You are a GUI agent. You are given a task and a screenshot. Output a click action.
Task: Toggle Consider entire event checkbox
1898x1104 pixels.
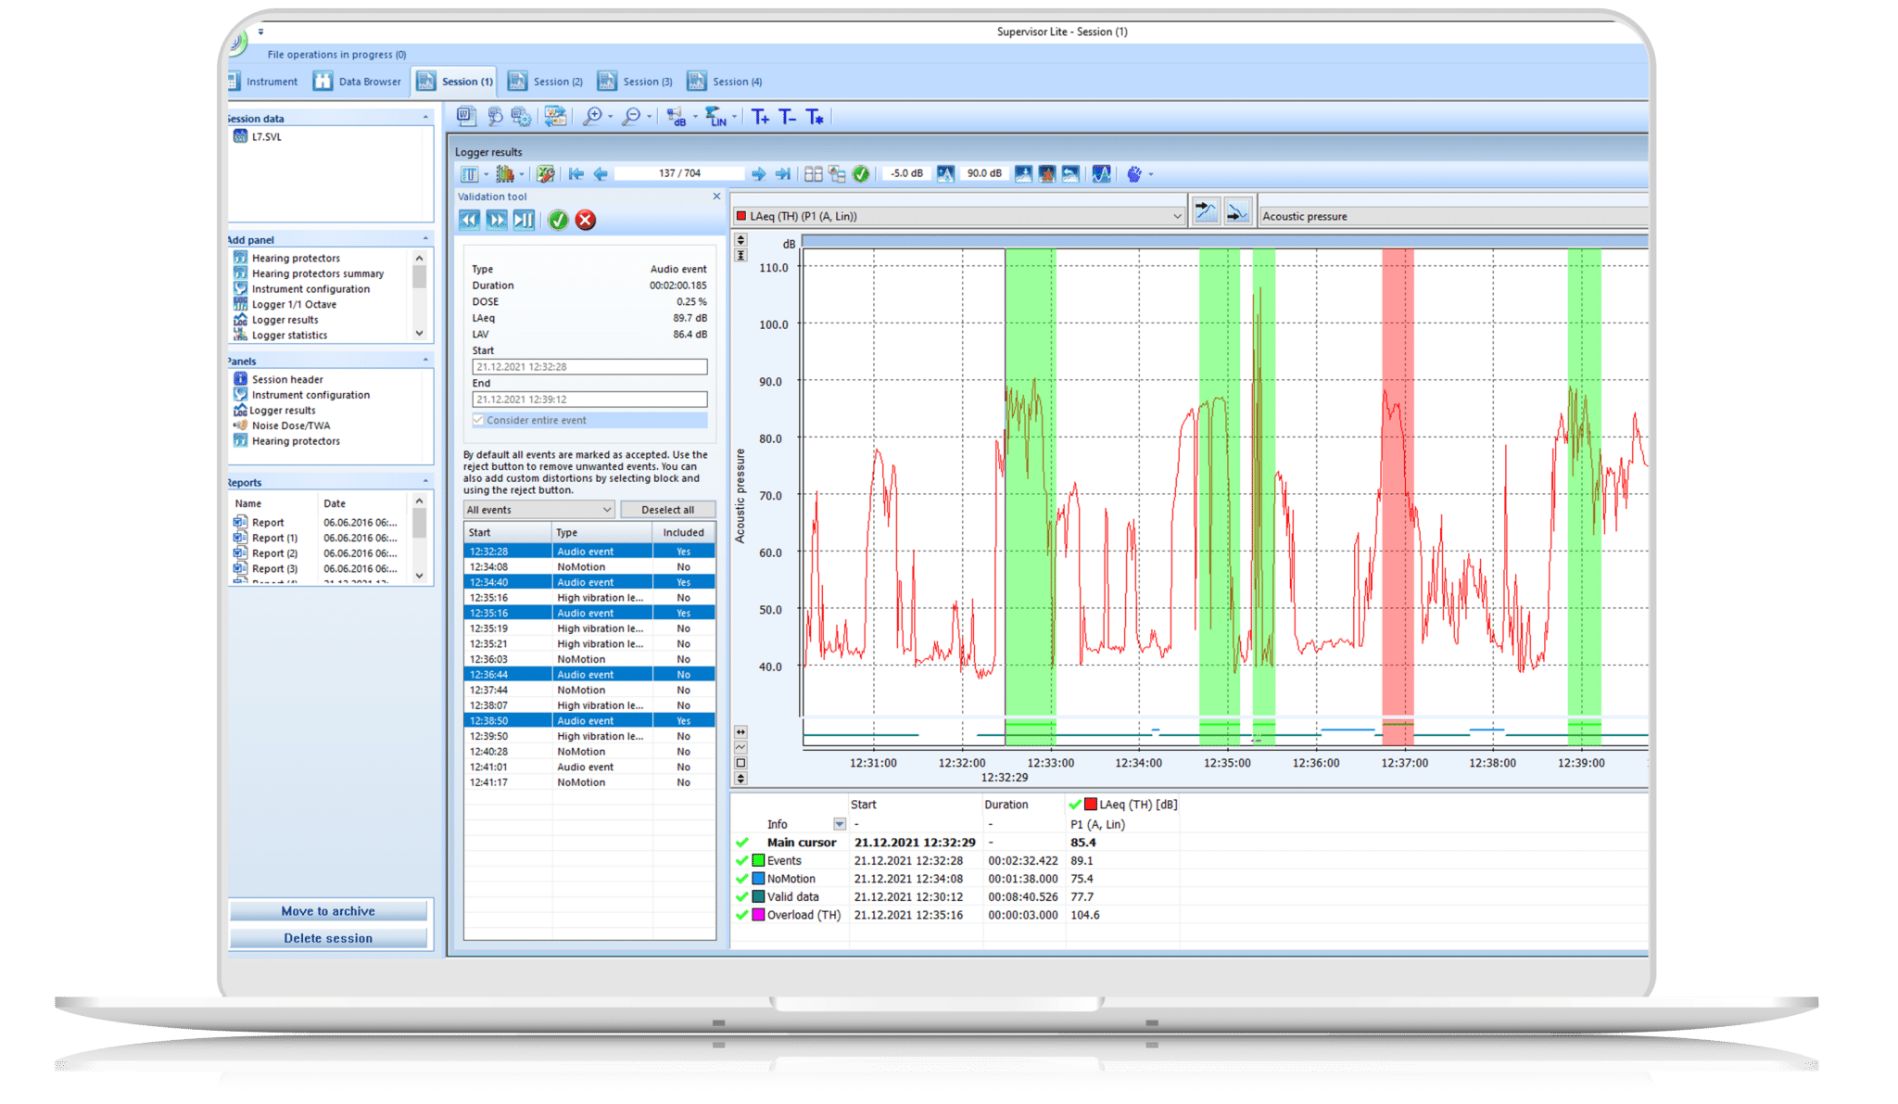coord(478,420)
